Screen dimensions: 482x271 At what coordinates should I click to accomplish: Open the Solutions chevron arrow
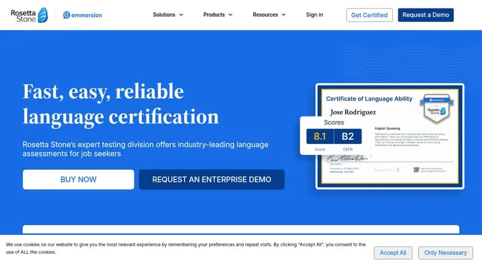181,14
